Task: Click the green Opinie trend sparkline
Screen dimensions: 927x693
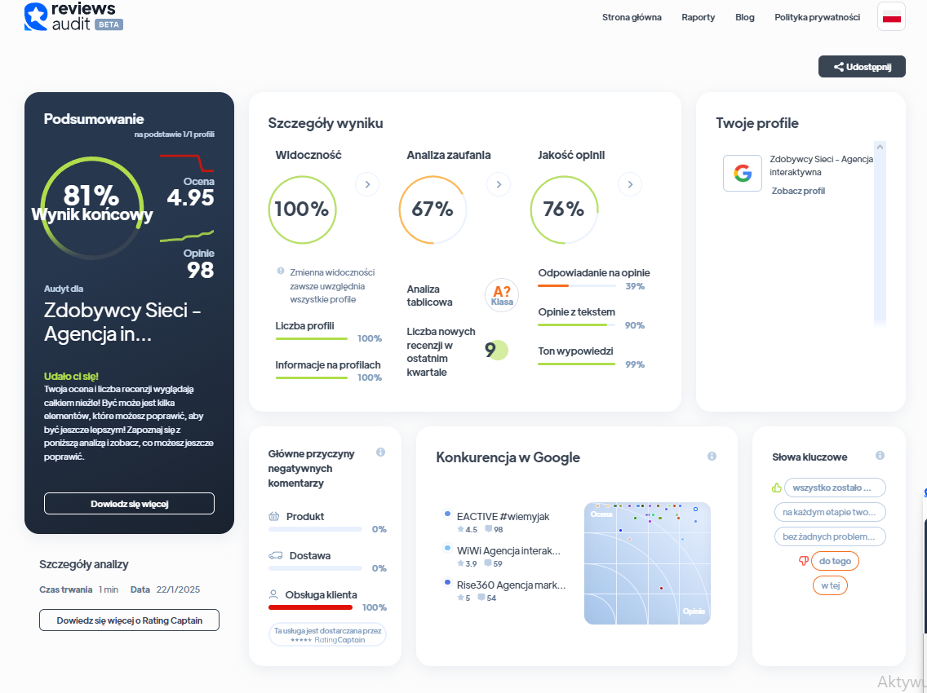Action: (x=187, y=236)
